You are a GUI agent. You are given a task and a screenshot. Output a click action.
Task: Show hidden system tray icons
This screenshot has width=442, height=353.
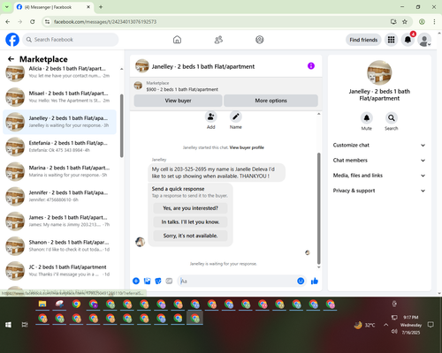tap(385, 325)
